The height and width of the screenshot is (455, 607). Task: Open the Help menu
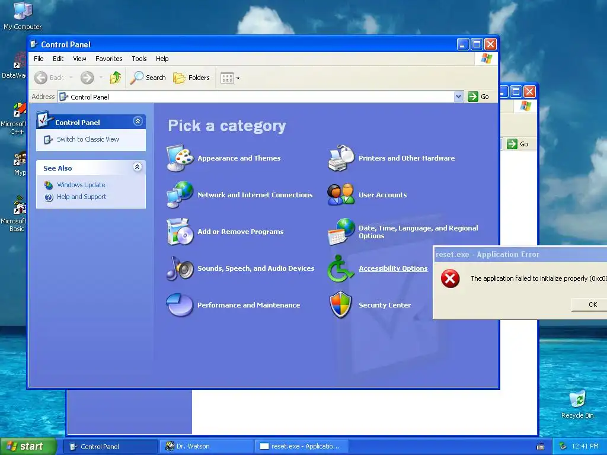click(162, 59)
